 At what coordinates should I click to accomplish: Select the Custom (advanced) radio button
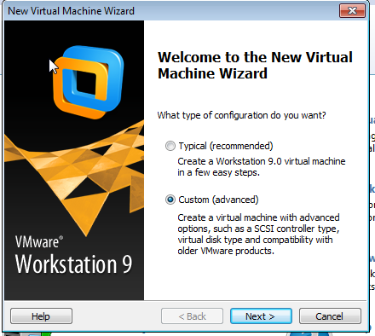pos(170,200)
